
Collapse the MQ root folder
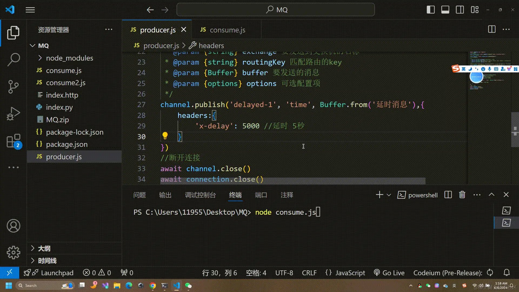[32, 46]
